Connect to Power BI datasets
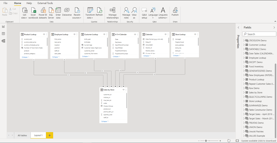The image size is (277, 143). [x=43, y=13]
